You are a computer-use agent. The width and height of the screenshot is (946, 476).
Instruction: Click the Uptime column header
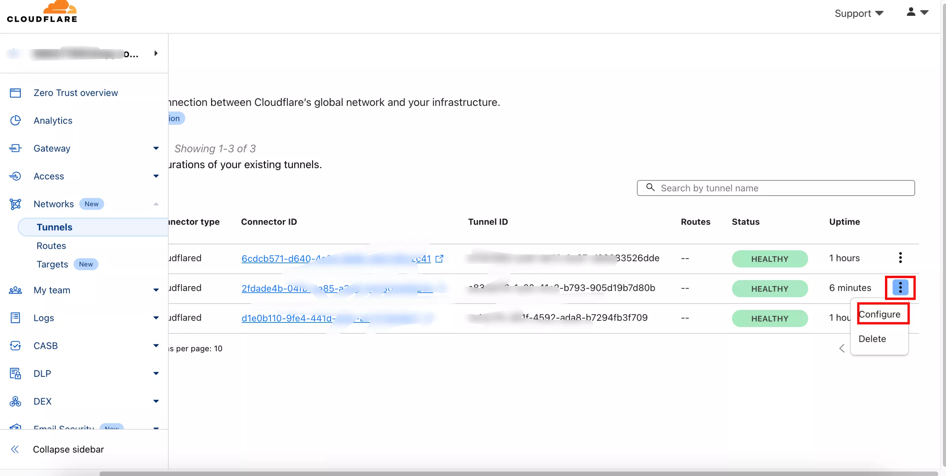point(844,222)
